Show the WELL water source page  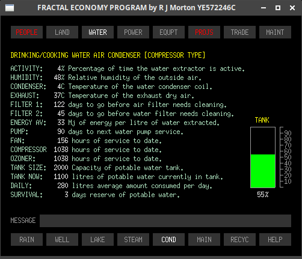[62, 239]
